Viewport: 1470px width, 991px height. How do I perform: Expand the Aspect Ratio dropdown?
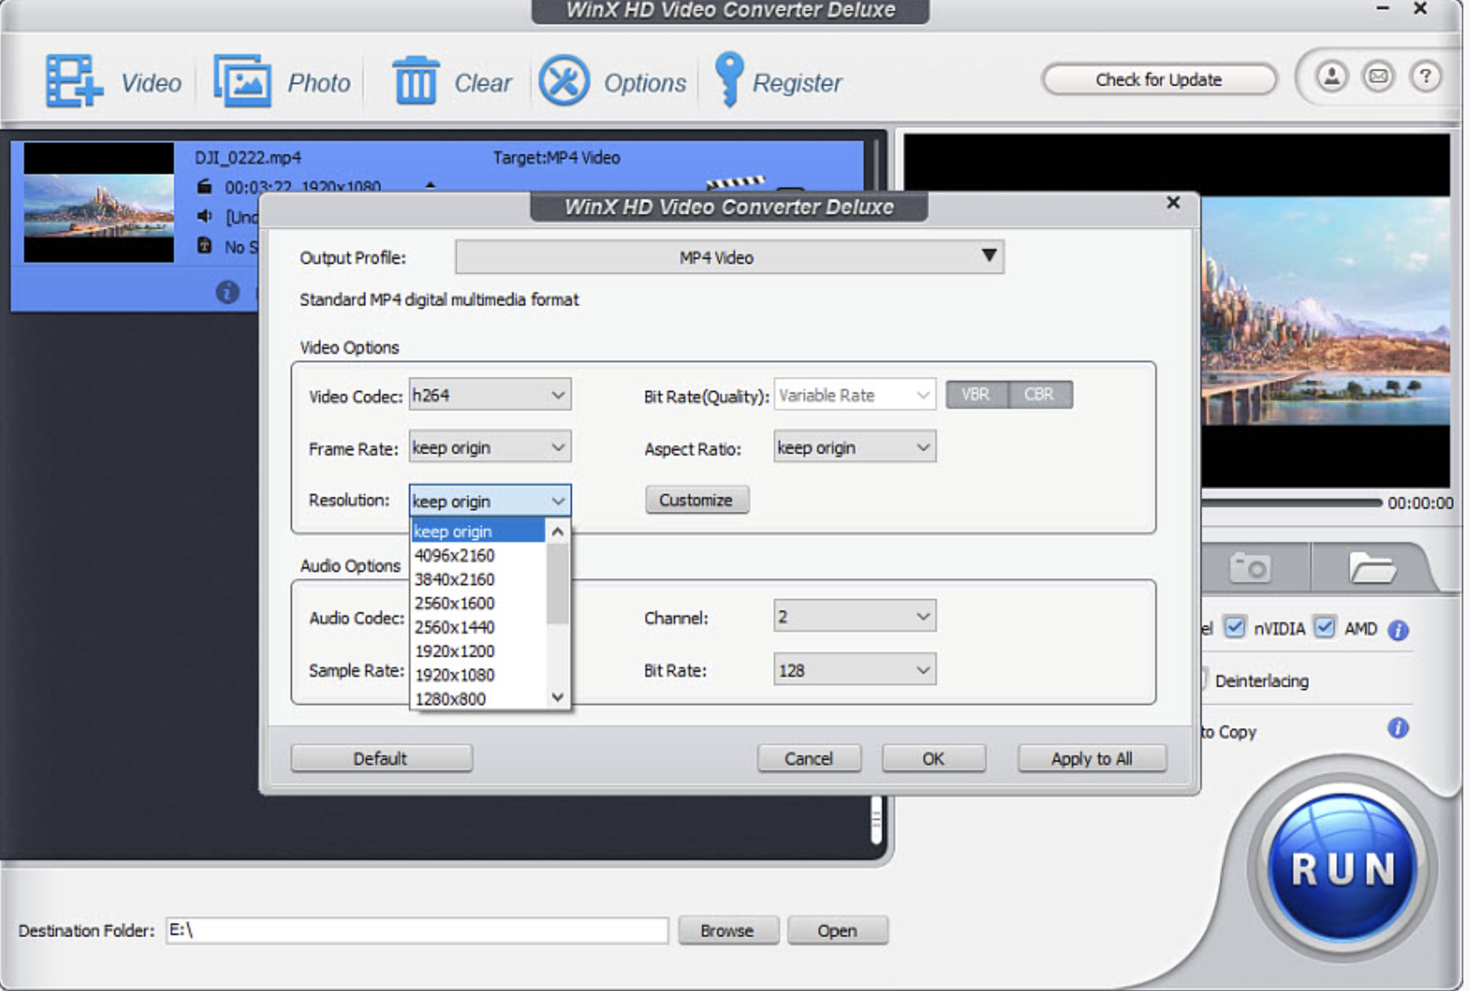pyautogui.click(x=854, y=448)
